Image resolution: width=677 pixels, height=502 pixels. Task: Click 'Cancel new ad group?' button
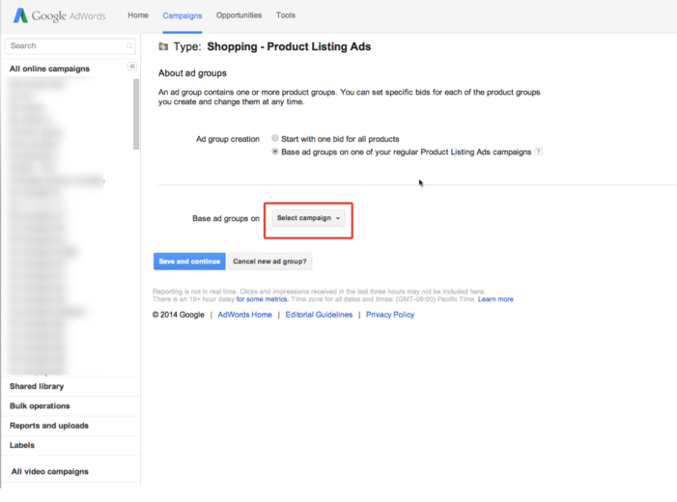269,262
